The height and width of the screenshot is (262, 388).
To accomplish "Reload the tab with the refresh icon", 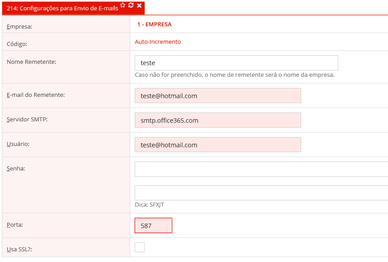I will pyautogui.click(x=131, y=5).
